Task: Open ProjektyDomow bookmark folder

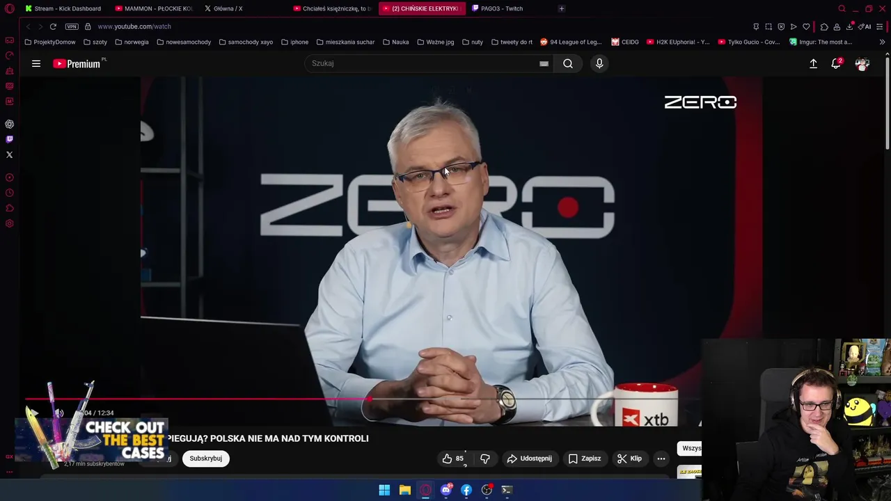Action: 49,42
